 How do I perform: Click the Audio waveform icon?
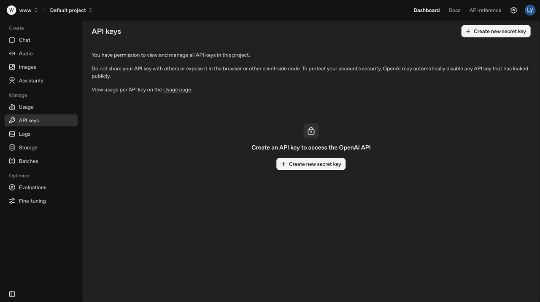(12, 53)
